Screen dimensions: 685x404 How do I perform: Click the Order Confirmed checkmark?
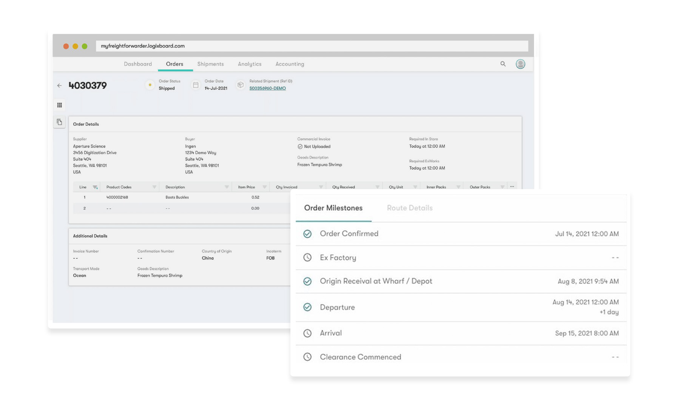pyautogui.click(x=307, y=234)
